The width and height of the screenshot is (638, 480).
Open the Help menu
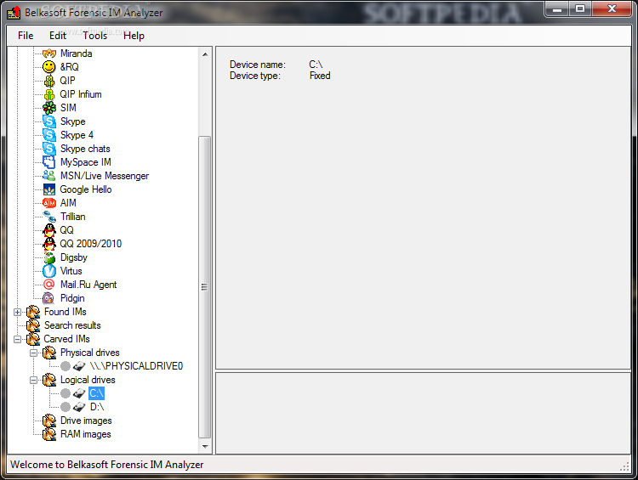pos(134,36)
